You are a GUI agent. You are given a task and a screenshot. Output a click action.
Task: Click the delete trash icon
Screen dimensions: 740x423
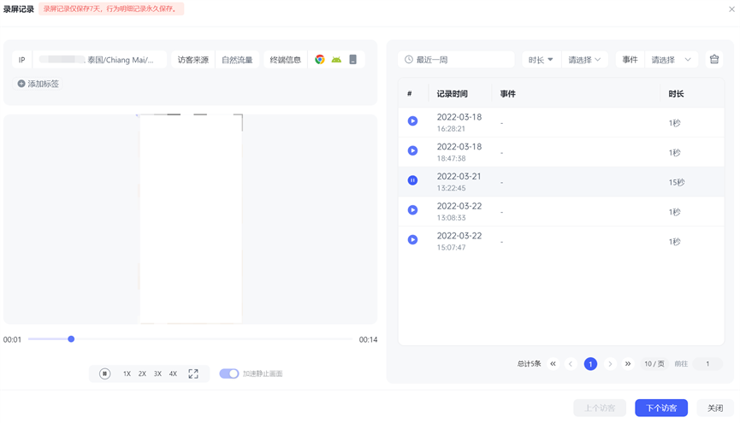tap(714, 59)
